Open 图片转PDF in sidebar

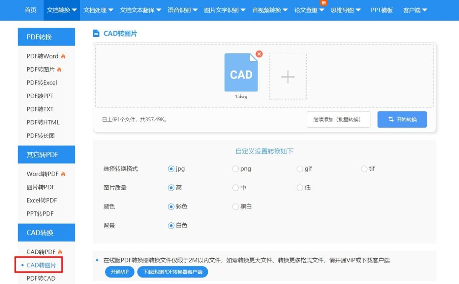tap(41, 187)
